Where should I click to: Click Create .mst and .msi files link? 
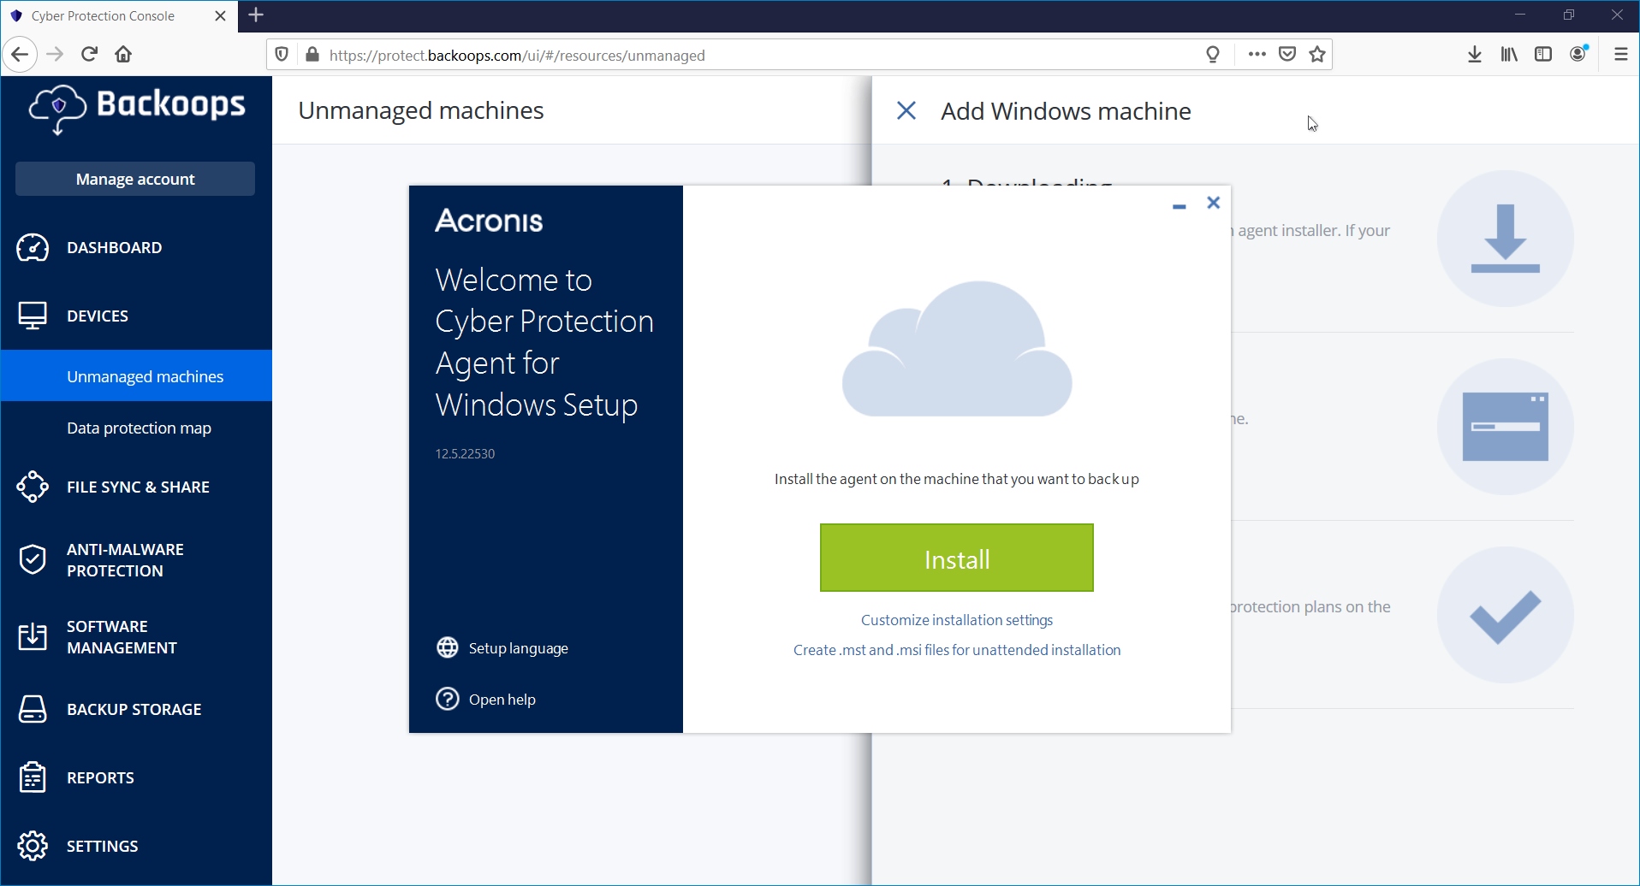pyautogui.click(x=957, y=650)
